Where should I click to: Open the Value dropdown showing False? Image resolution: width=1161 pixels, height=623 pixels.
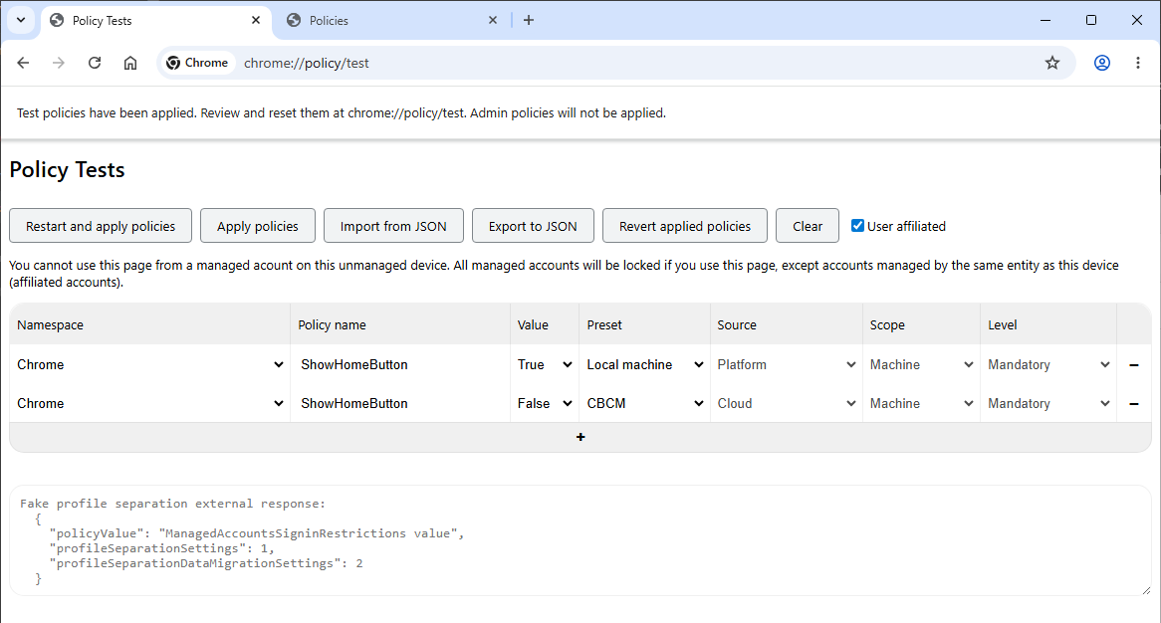pyautogui.click(x=545, y=404)
